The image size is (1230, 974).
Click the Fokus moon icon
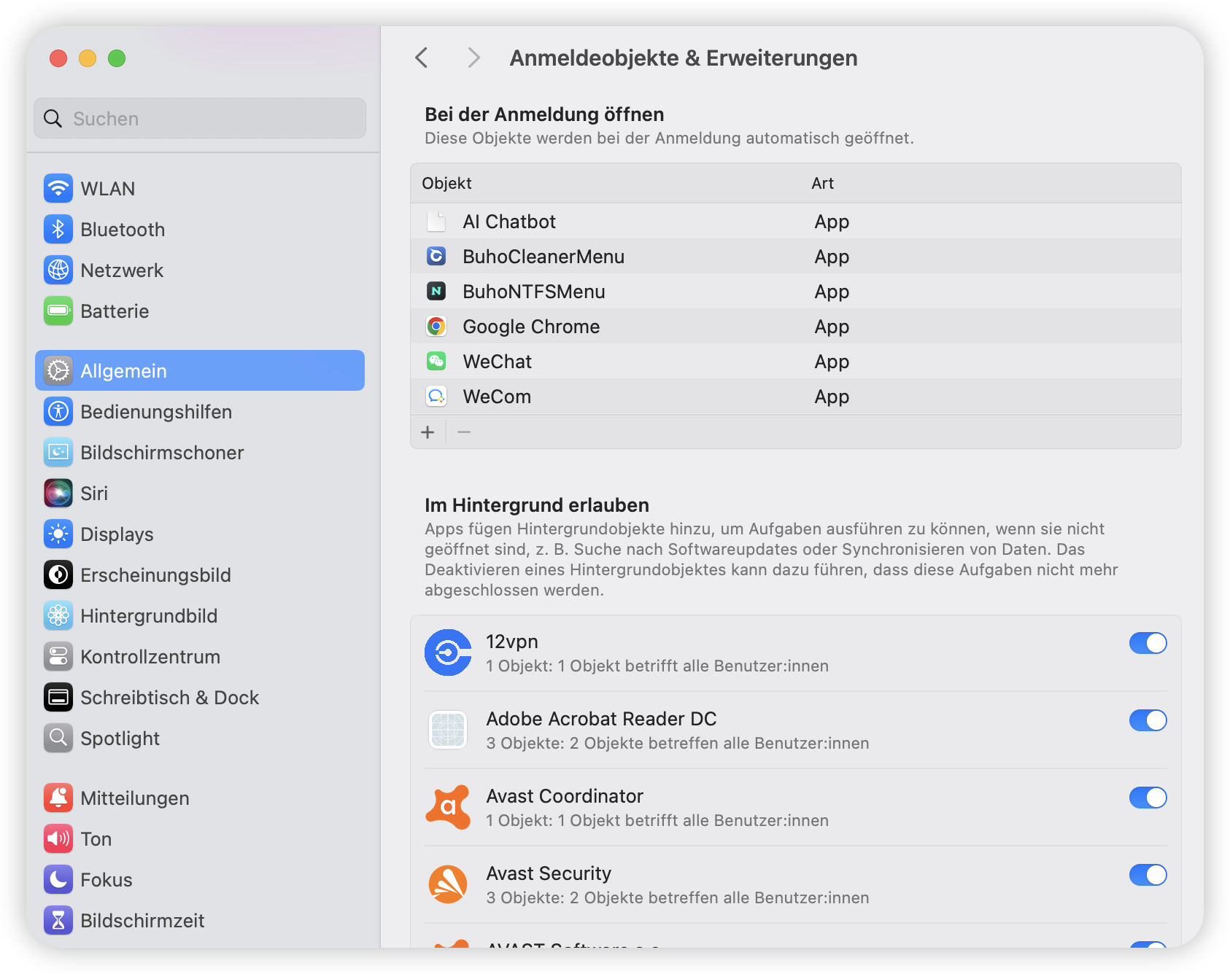tap(58, 879)
